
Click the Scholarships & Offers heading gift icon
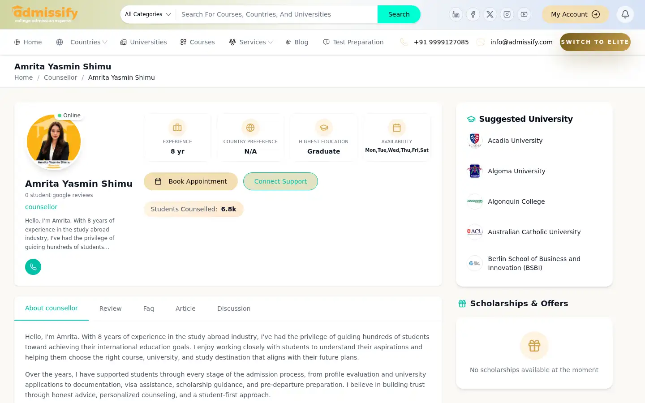462,304
